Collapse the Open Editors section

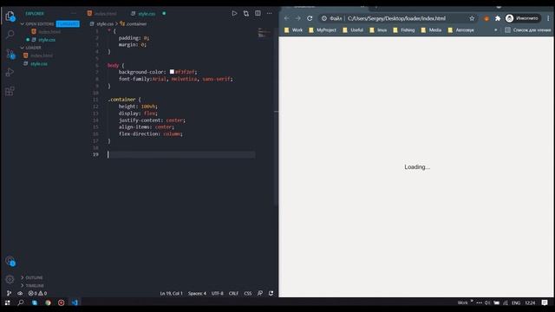click(40, 24)
